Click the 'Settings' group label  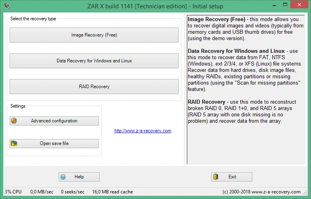(x=18, y=106)
